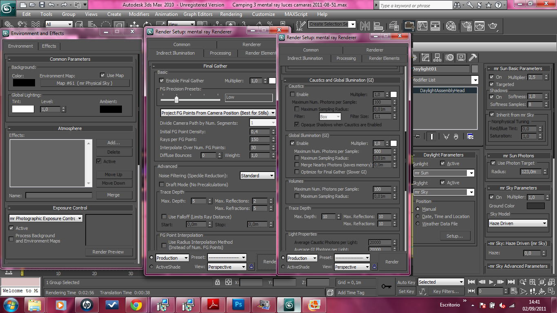
Task: Open the Noise Filtering Standard dropdown
Action: (257, 176)
